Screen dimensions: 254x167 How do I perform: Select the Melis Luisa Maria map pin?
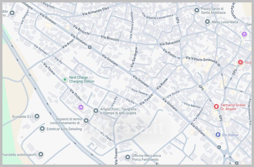pos(207,22)
